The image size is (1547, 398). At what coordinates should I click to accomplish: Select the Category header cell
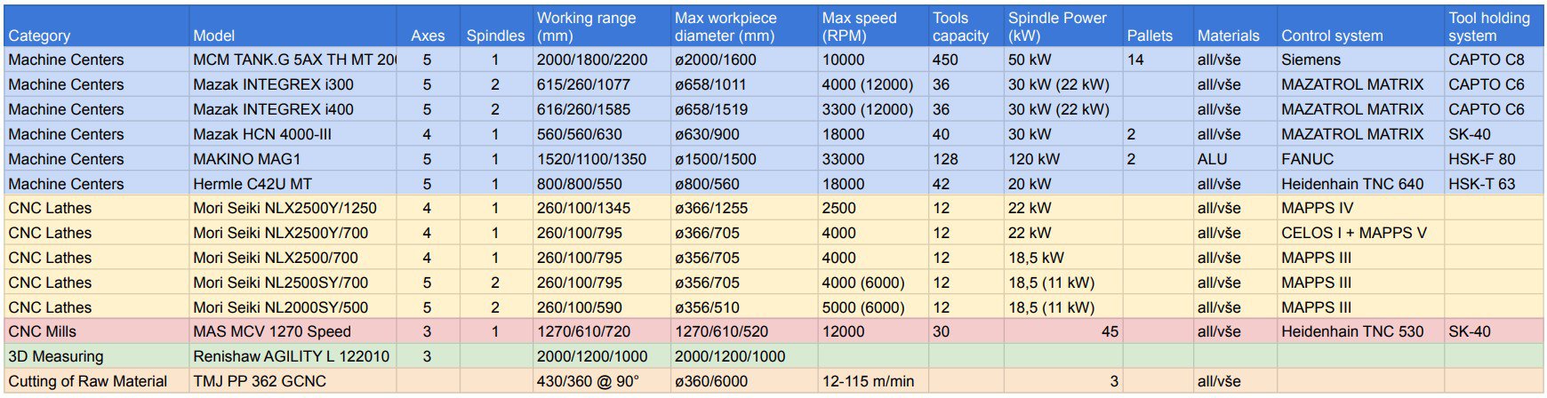click(x=96, y=26)
